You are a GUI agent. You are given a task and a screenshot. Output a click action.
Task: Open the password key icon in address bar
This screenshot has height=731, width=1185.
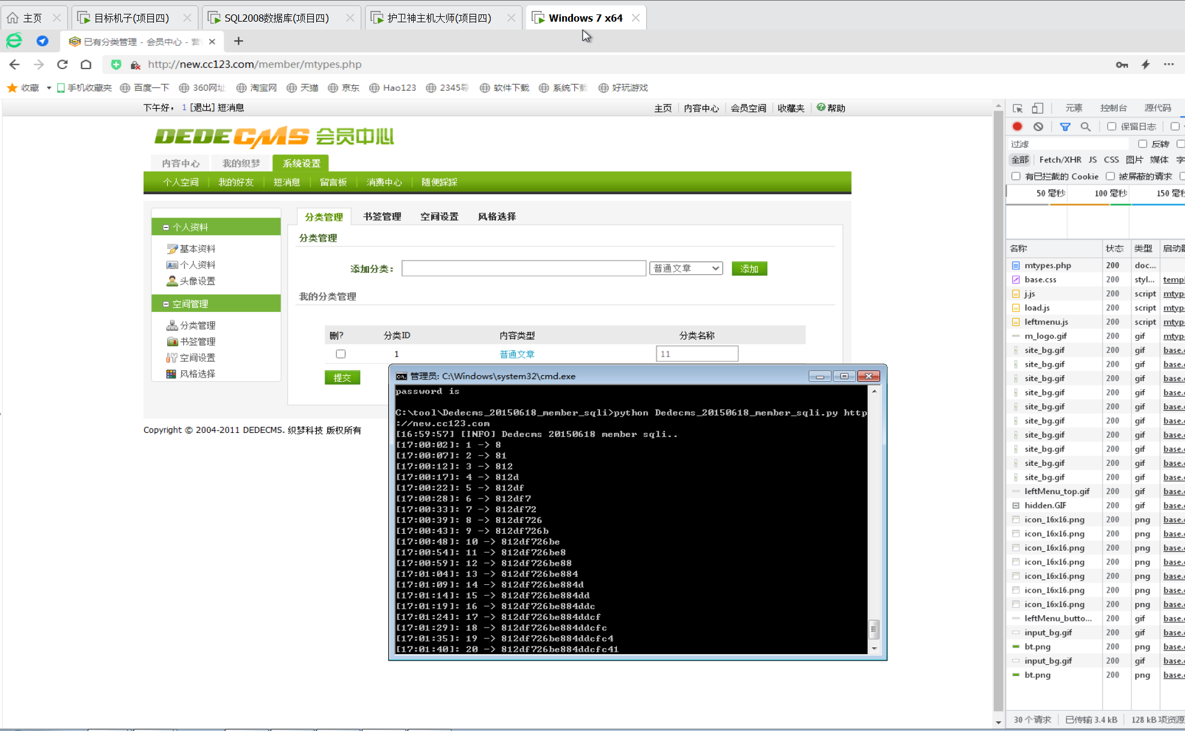tap(1122, 64)
